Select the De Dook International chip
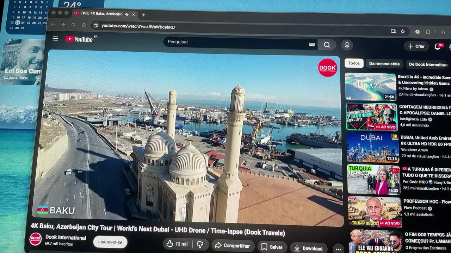 [x=428, y=65]
